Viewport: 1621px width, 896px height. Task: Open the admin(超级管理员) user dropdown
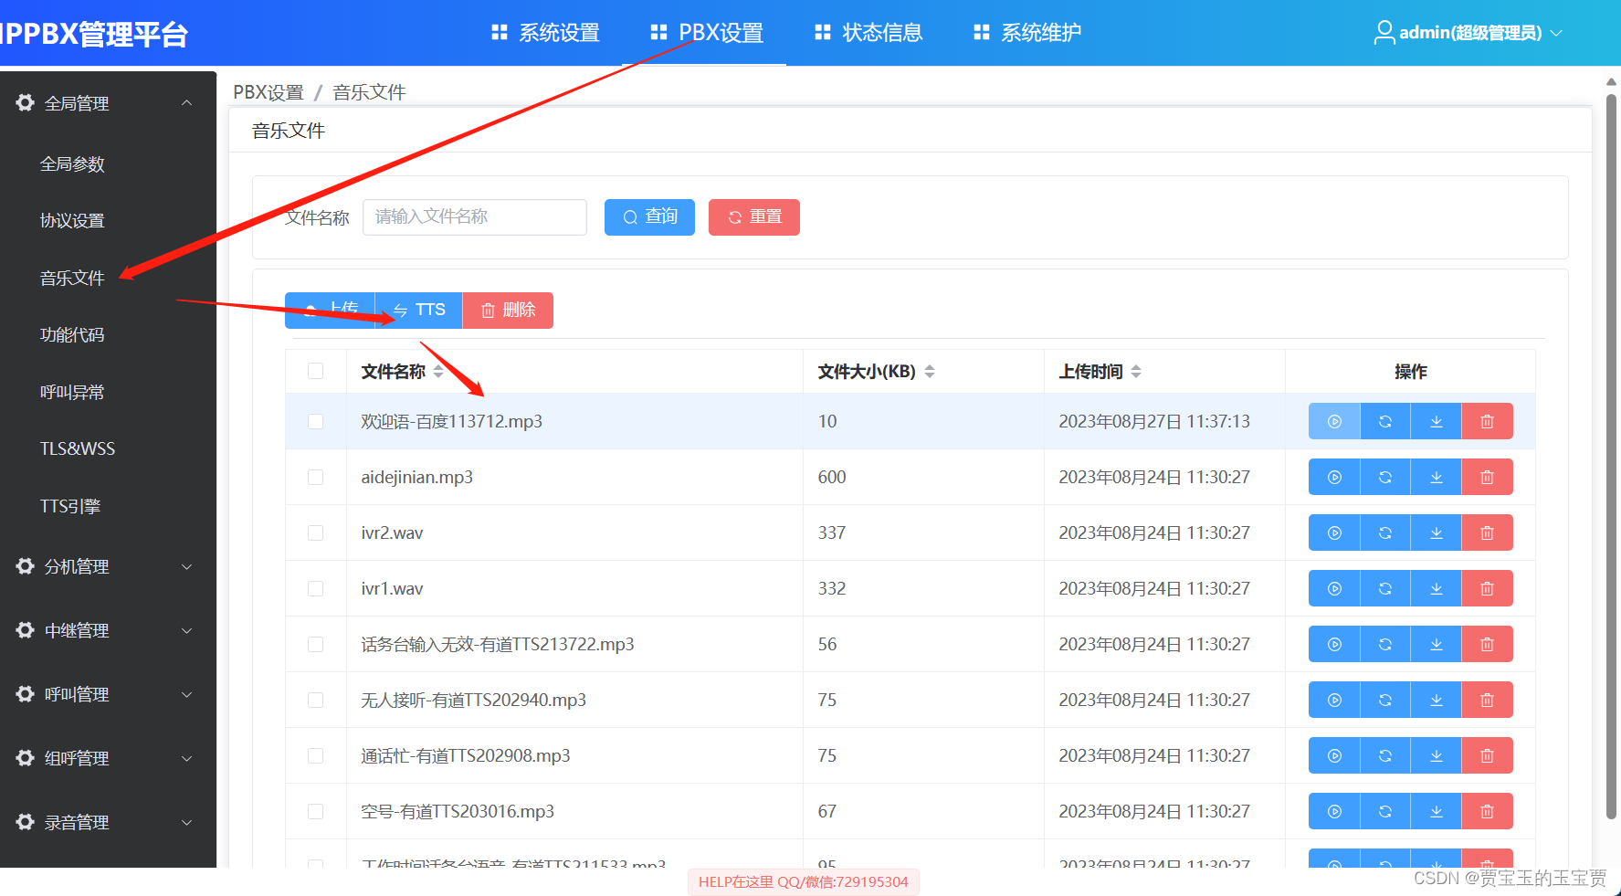coord(1468,33)
